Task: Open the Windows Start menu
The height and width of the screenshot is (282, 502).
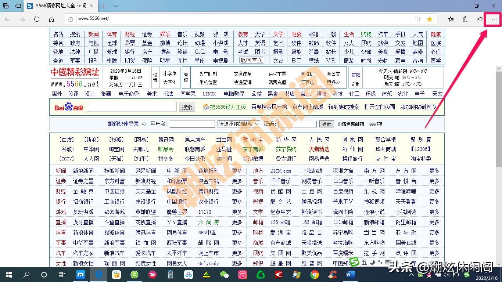Action: coord(8,274)
